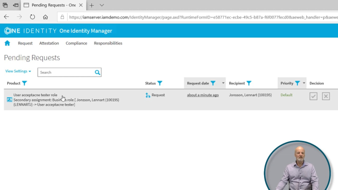Open the browser home page button

(x=45, y=17)
